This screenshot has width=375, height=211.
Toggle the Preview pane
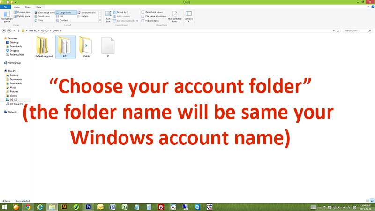click(x=22, y=12)
